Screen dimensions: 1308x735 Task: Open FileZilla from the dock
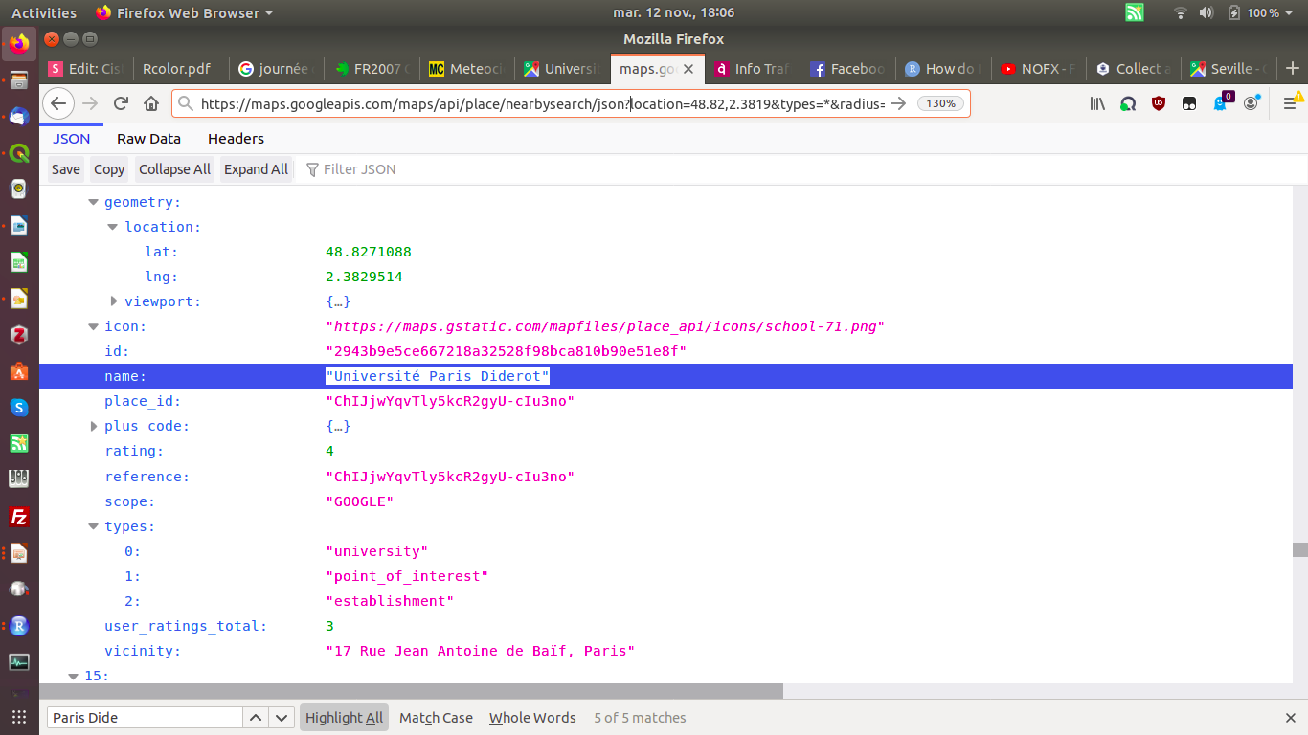tap(19, 517)
